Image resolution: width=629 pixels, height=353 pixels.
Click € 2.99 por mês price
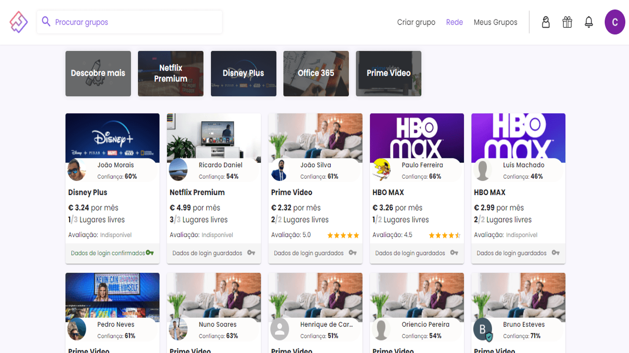(x=499, y=208)
